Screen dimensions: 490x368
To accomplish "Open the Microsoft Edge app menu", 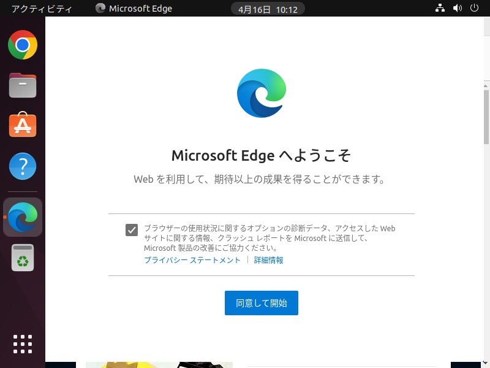I will [x=134, y=9].
